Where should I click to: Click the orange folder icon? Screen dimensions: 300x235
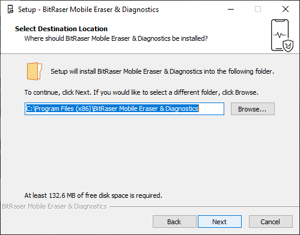34,71
